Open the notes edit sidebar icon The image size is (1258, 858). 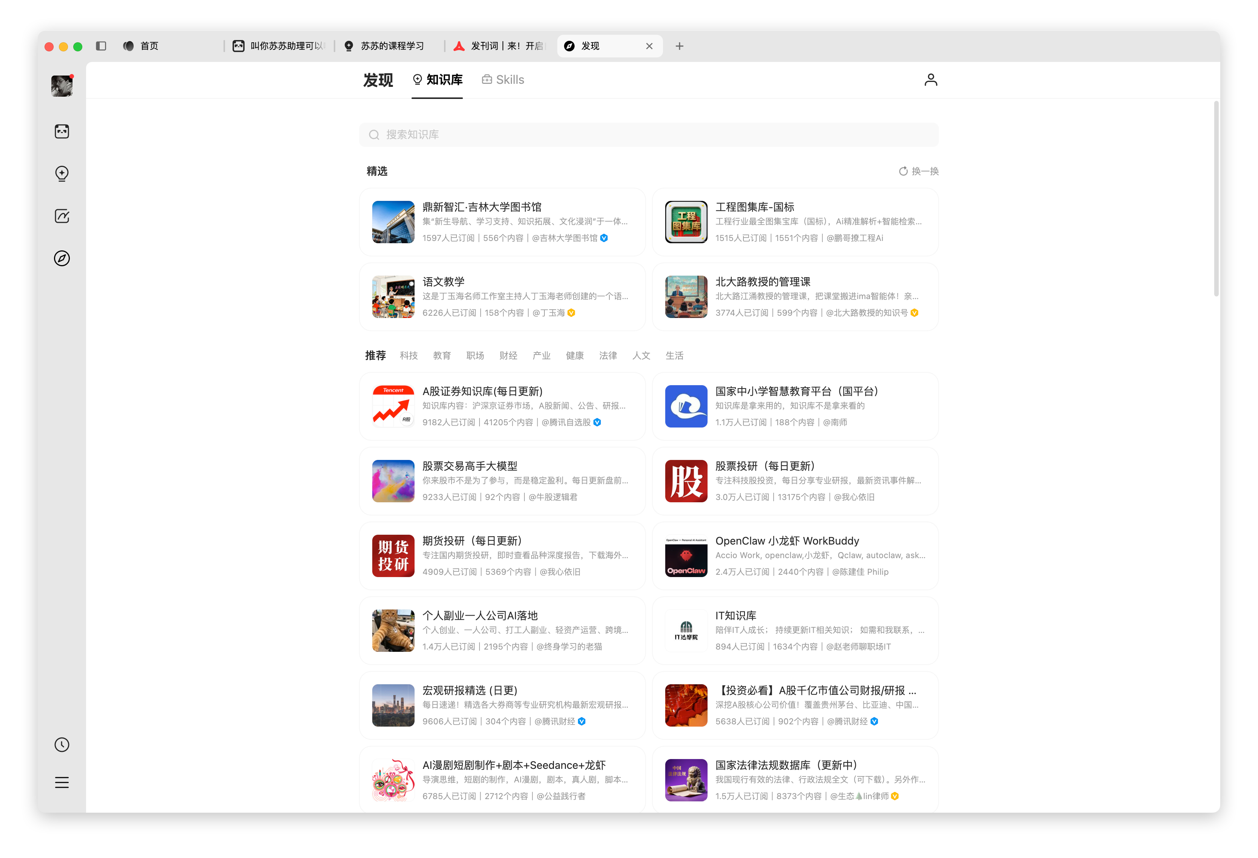[62, 216]
